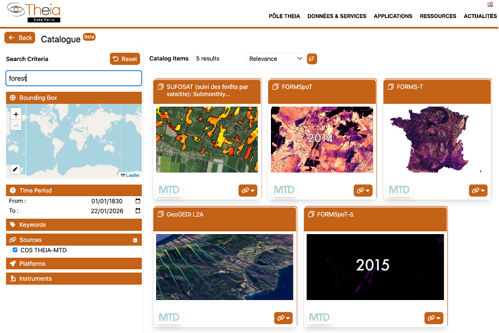This screenshot has width=499, height=333.
Task: Click the forest search input field
Action: pos(74,79)
